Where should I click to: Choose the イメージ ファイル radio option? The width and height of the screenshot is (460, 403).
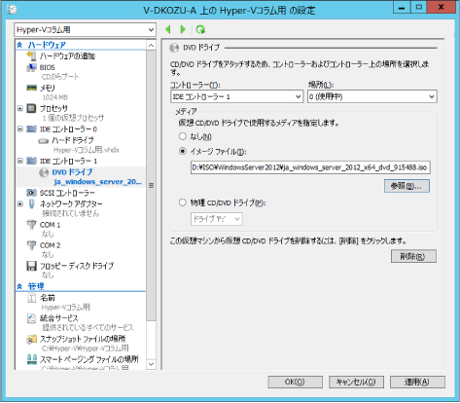[x=183, y=151]
